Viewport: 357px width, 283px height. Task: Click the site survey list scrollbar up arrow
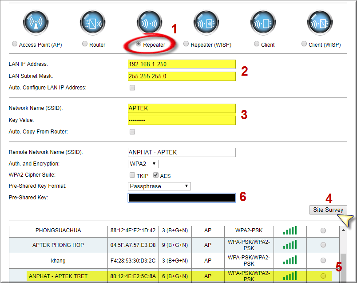pos(343,230)
